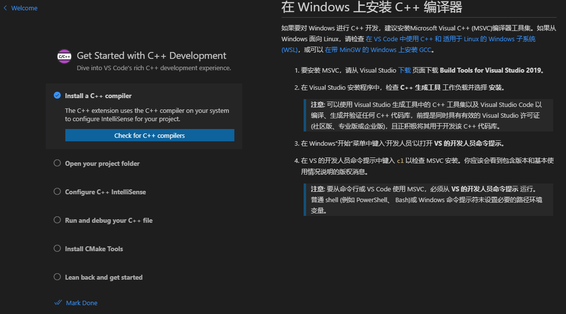Click Check for C++ compilers button
The image size is (566, 314).
(x=149, y=135)
